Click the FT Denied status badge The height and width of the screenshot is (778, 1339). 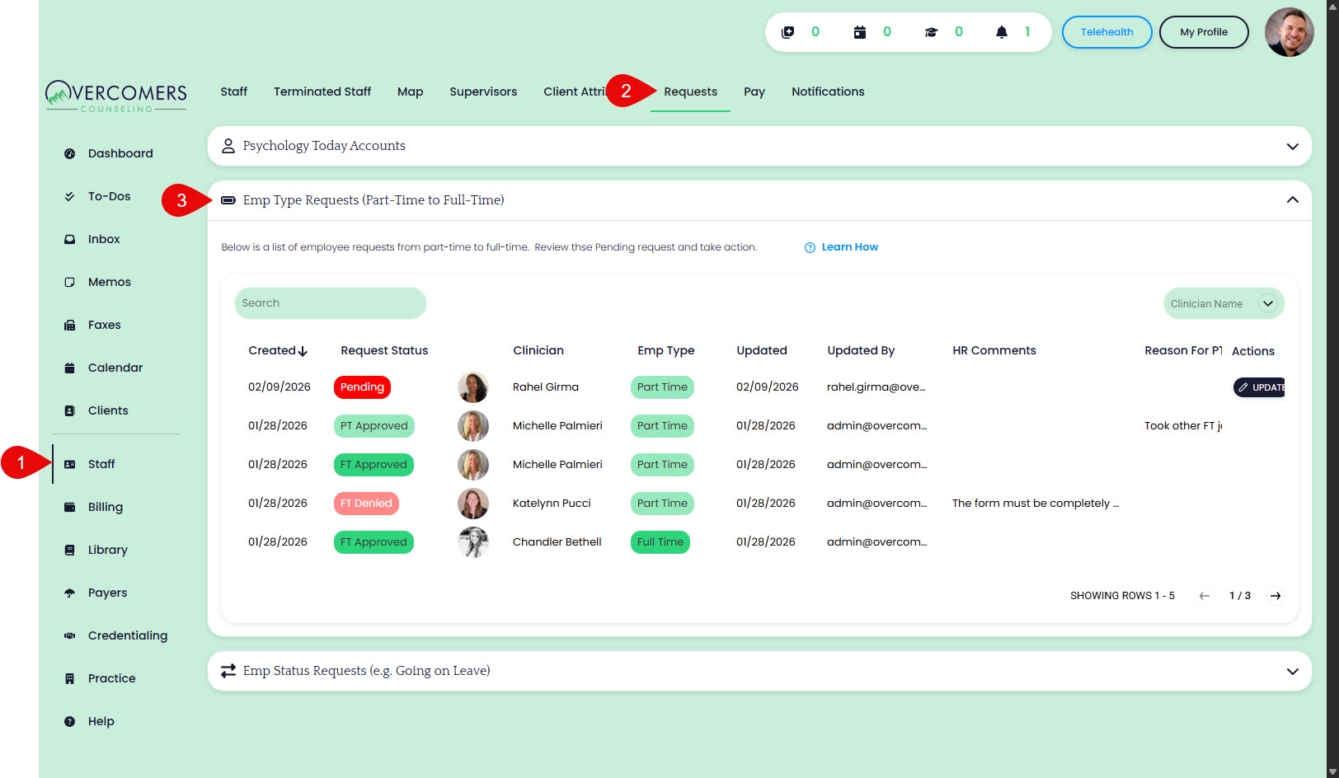coord(366,504)
